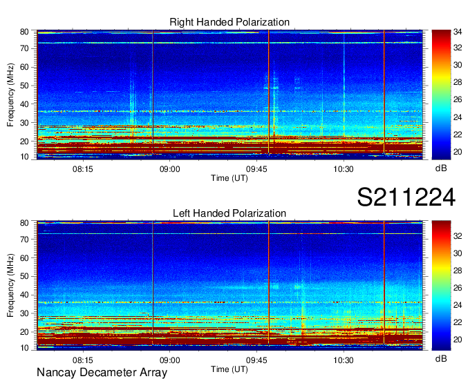Image resolution: width=470 pixels, height=381 pixels.
Task: Click the 70 frequency tick of Left Handed plot
Action: [24, 239]
